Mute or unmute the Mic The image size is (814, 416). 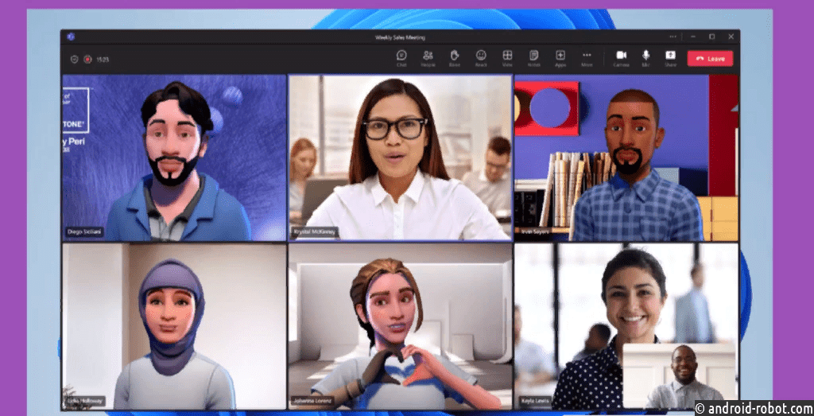[645, 58]
